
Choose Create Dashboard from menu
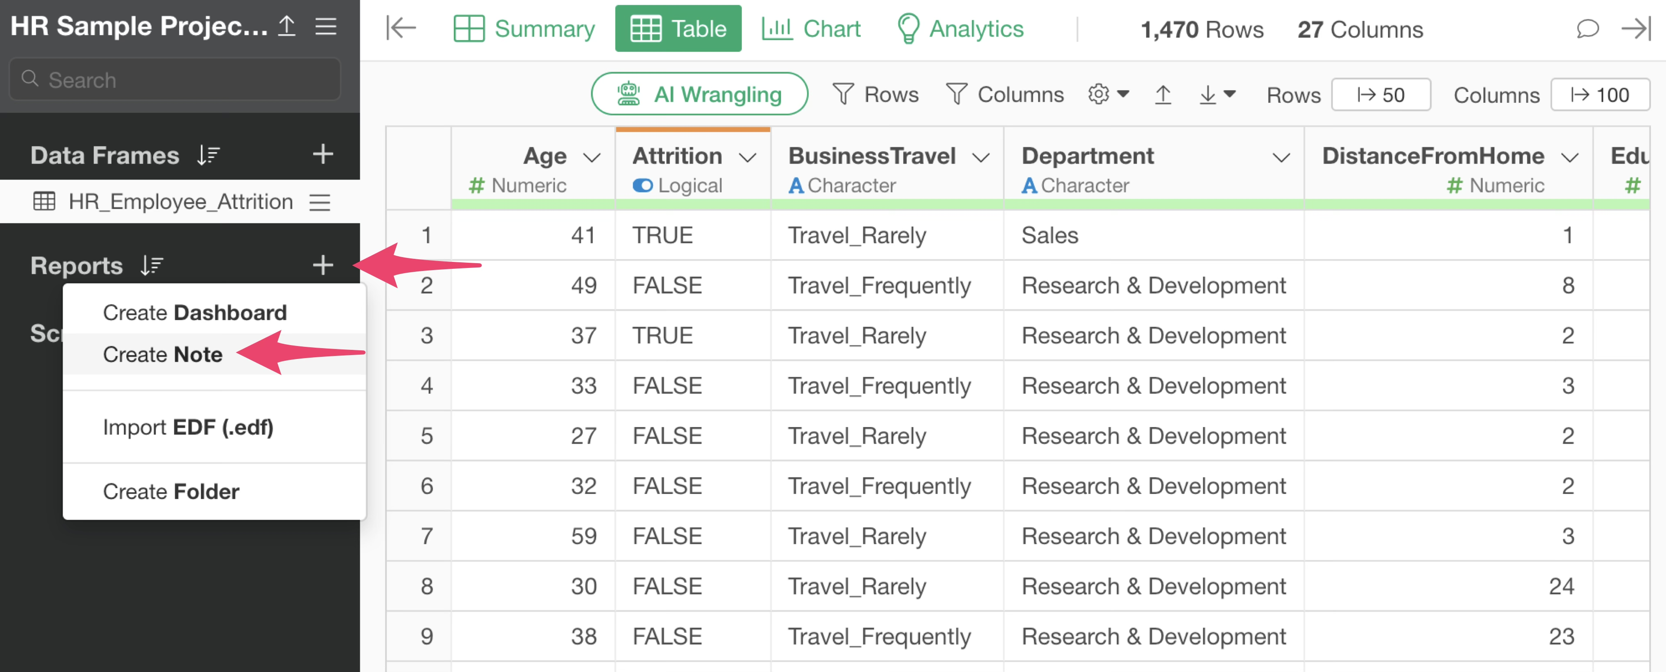(x=195, y=312)
